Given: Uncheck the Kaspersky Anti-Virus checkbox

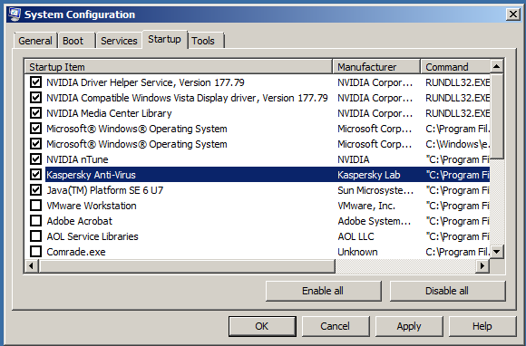Looking at the screenshot, I should click(35, 175).
